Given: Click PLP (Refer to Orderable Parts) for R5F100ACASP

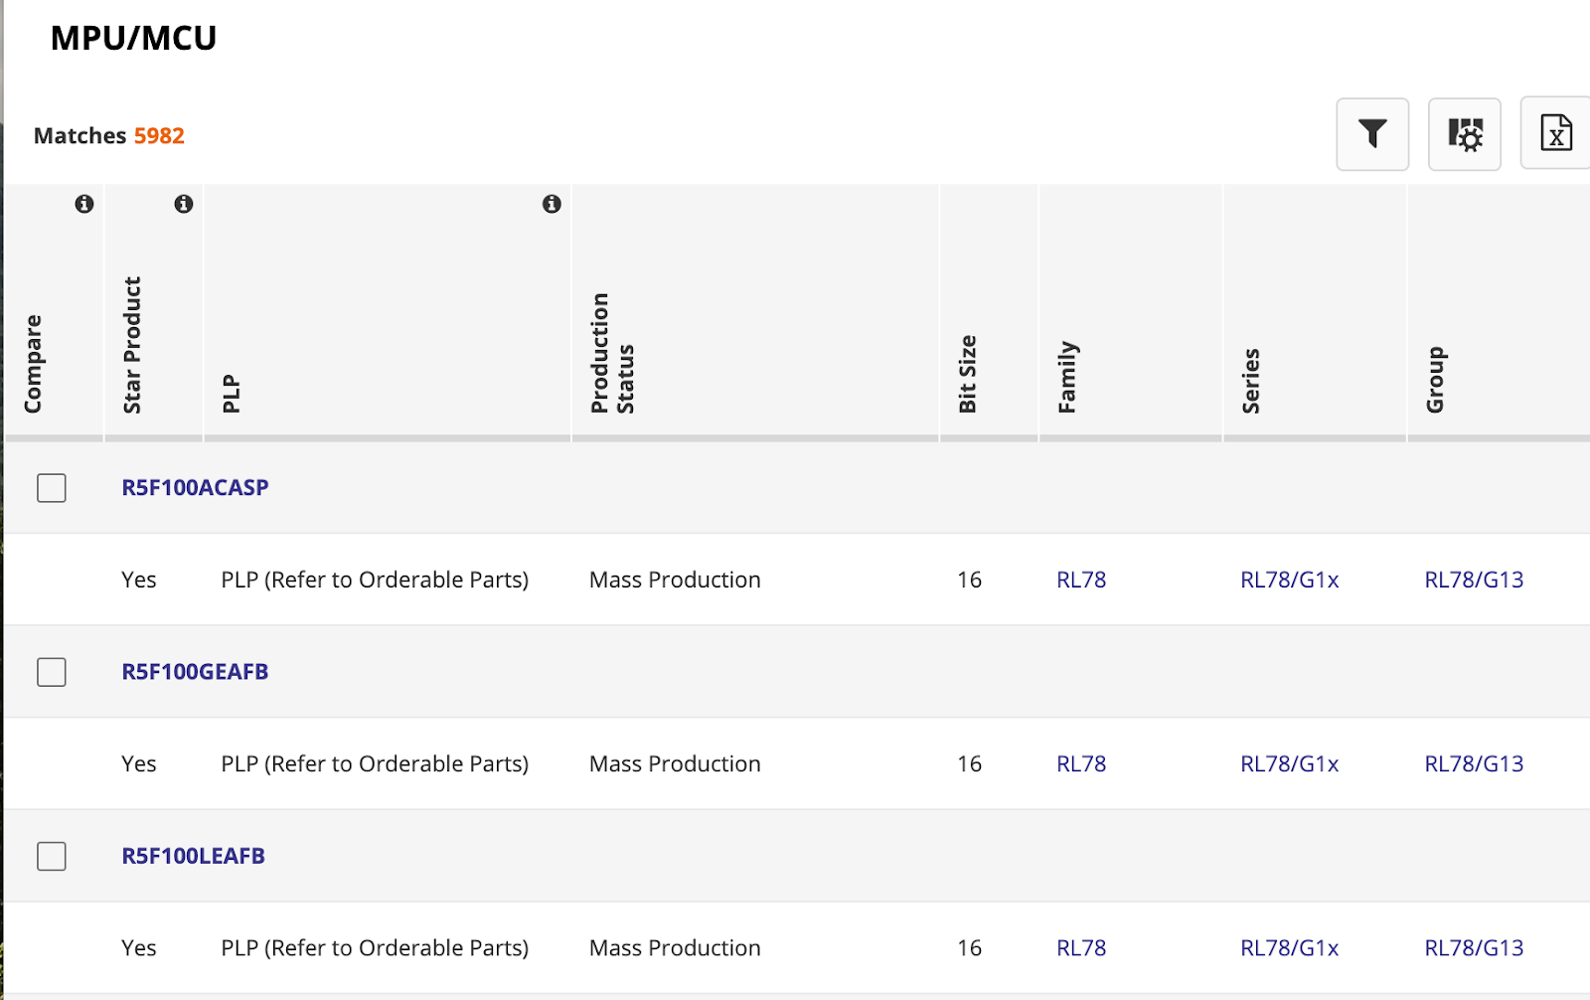Looking at the screenshot, I should 375,580.
